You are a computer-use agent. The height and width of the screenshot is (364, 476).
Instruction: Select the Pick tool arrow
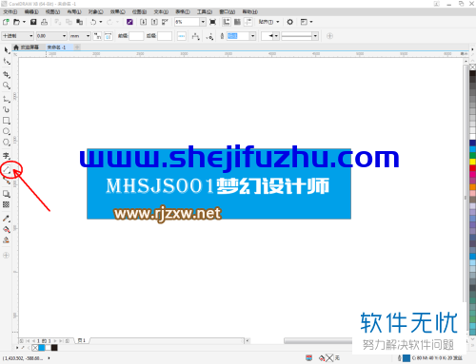[7, 50]
